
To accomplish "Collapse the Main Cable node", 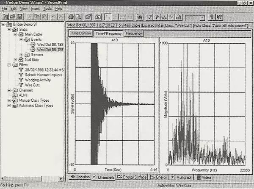I will [15, 34].
